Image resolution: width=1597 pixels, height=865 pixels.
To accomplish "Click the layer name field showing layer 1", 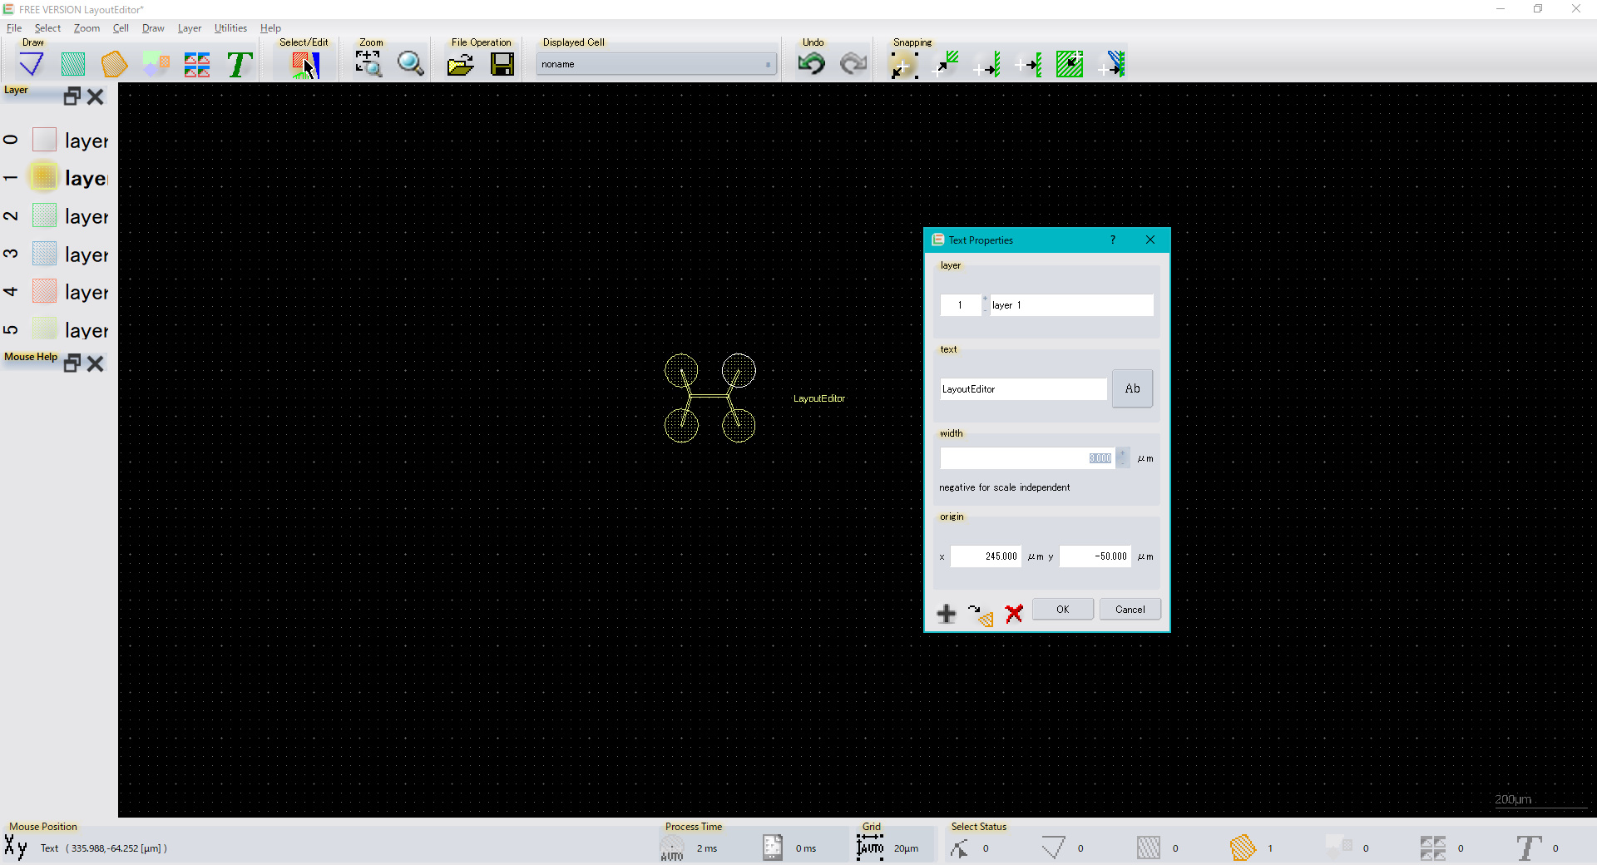I will tap(1071, 305).
